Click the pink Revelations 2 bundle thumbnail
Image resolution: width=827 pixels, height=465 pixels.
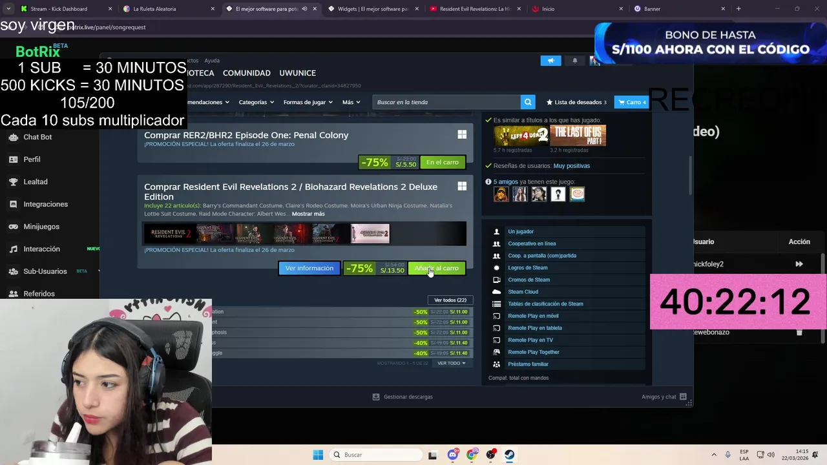(370, 234)
